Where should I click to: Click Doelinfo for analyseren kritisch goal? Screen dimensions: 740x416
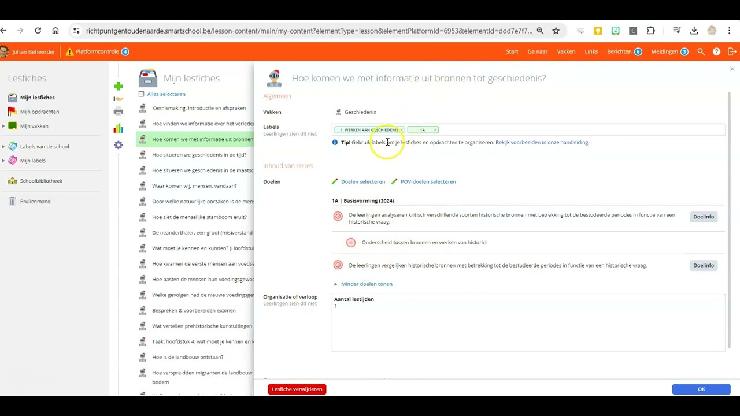coord(704,217)
